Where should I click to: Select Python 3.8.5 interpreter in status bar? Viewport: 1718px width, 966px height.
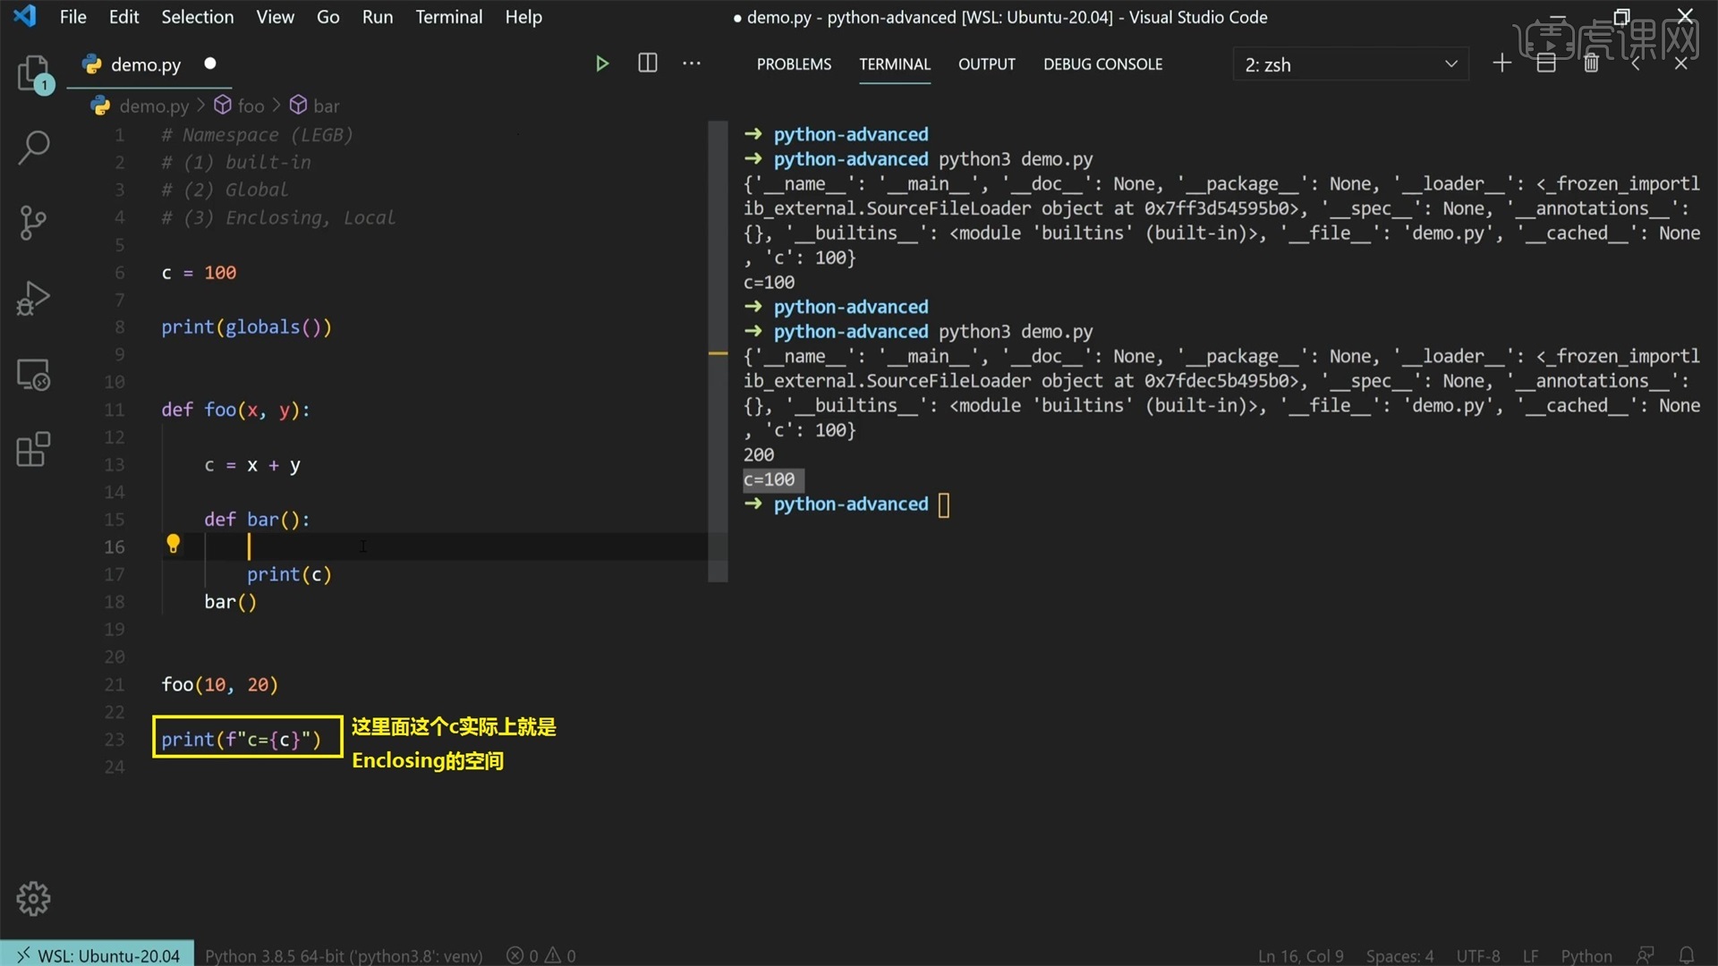coord(344,955)
